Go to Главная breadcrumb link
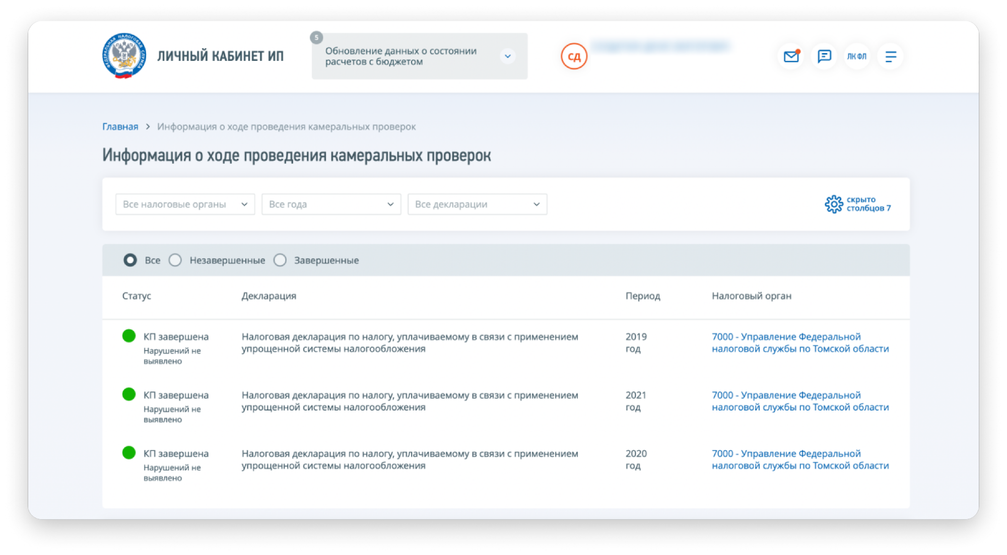 (x=120, y=126)
